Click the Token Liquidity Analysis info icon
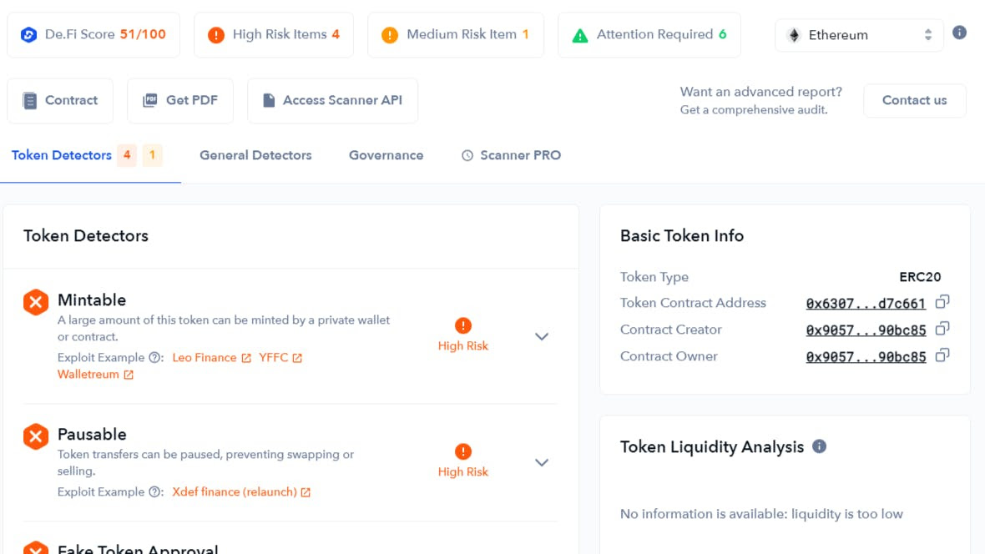 tap(820, 446)
